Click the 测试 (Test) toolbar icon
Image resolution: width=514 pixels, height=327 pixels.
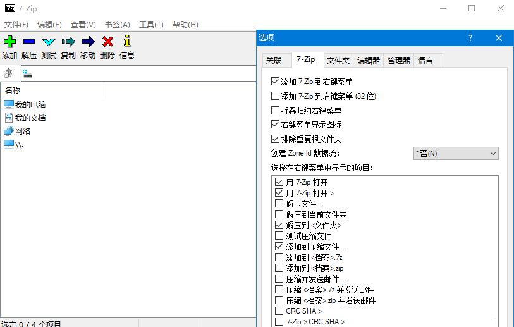49,42
